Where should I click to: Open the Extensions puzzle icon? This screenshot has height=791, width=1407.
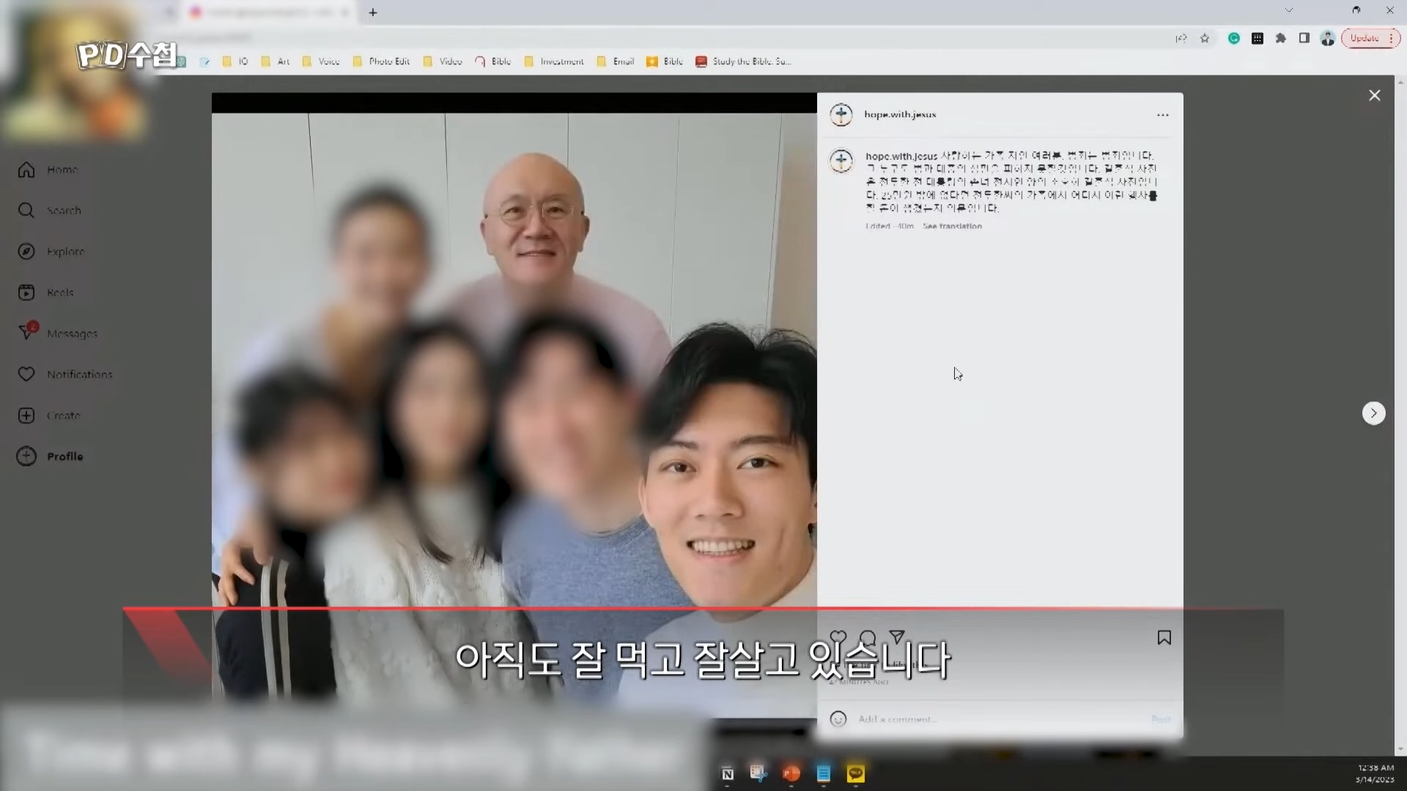pos(1281,39)
